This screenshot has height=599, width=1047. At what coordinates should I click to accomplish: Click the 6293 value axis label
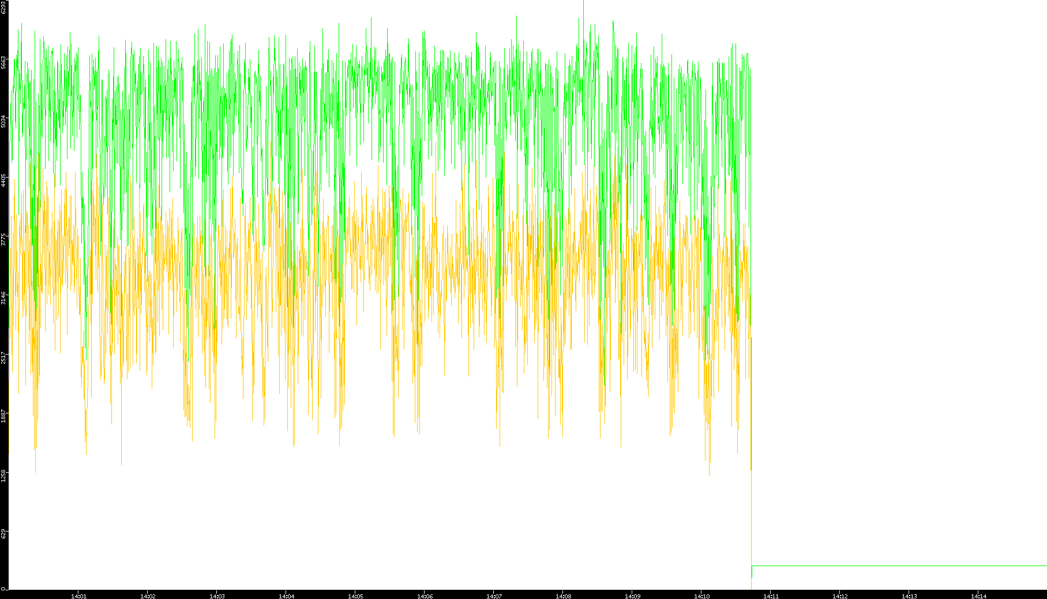tap(3, 7)
